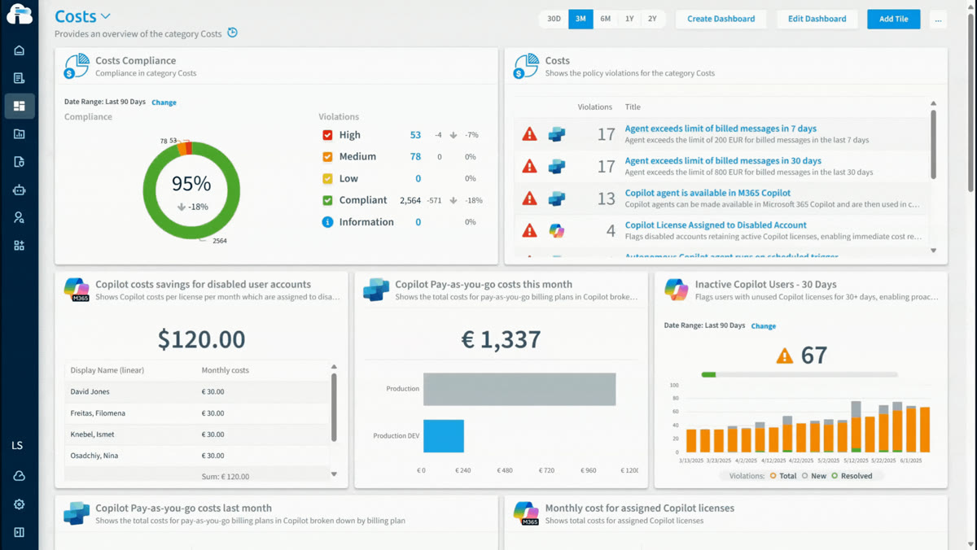
Task: Open the reports chart icon in sidebar
Action: tap(19, 134)
